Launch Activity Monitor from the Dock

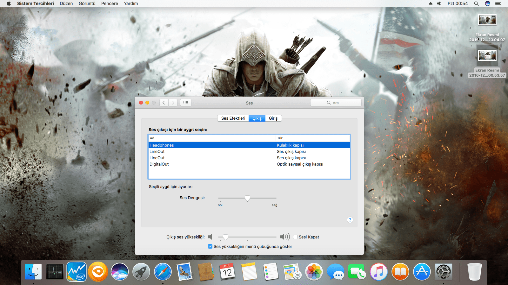click(55, 272)
